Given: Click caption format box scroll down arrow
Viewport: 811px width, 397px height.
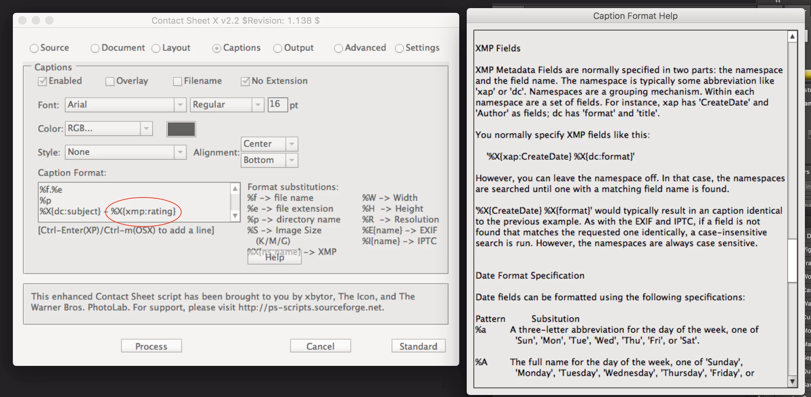Looking at the screenshot, I should [235, 215].
